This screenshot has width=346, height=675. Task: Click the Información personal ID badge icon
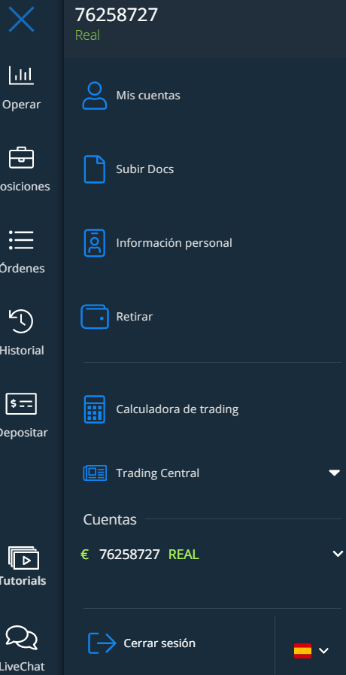pyautogui.click(x=94, y=243)
